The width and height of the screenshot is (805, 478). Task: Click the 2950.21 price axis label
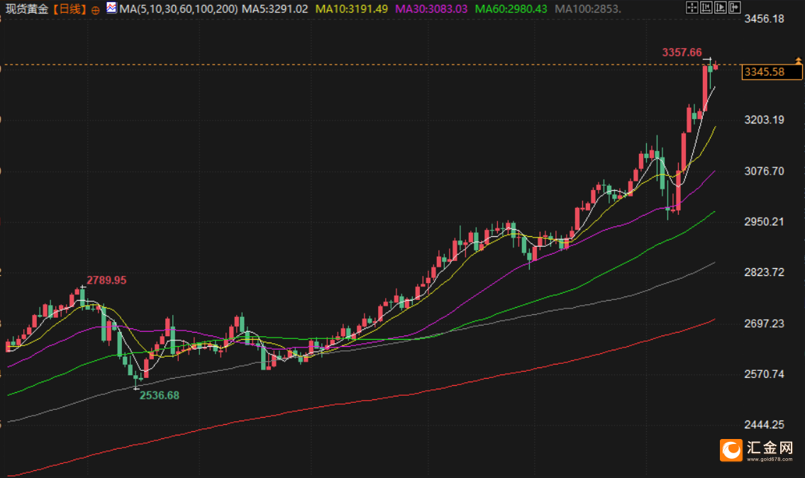tap(765, 222)
